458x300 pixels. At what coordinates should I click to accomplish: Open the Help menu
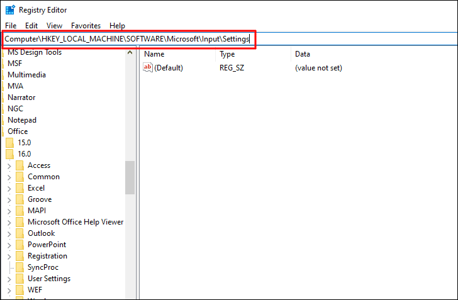coord(117,26)
